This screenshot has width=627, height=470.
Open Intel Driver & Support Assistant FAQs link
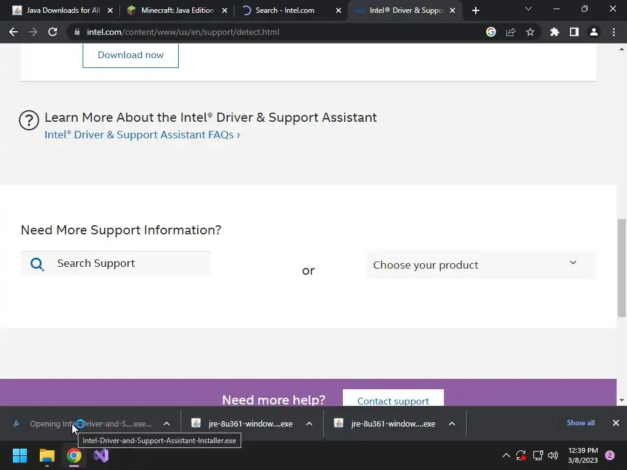(x=142, y=135)
